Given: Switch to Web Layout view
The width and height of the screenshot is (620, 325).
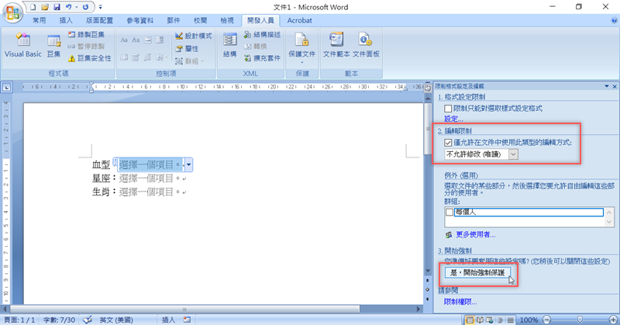Looking at the screenshot, I should tap(490, 320).
